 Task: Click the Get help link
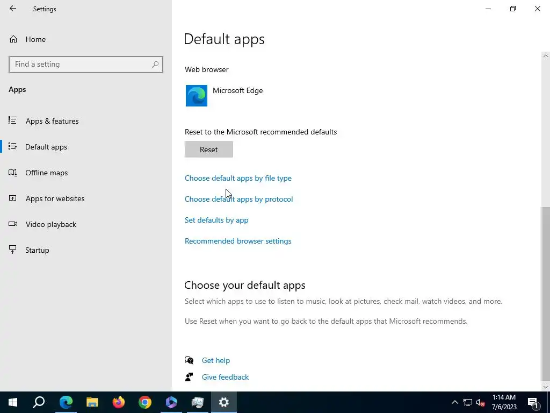pyautogui.click(x=216, y=360)
